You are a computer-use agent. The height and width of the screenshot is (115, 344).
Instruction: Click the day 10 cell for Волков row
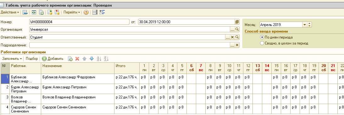(229, 99)
